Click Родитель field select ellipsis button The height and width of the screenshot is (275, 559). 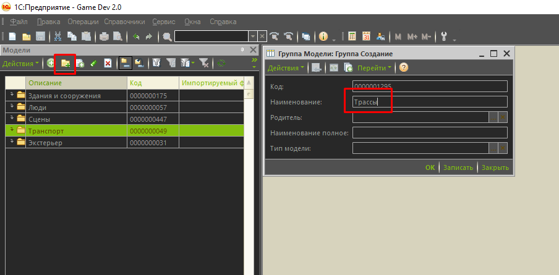tap(493, 117)
